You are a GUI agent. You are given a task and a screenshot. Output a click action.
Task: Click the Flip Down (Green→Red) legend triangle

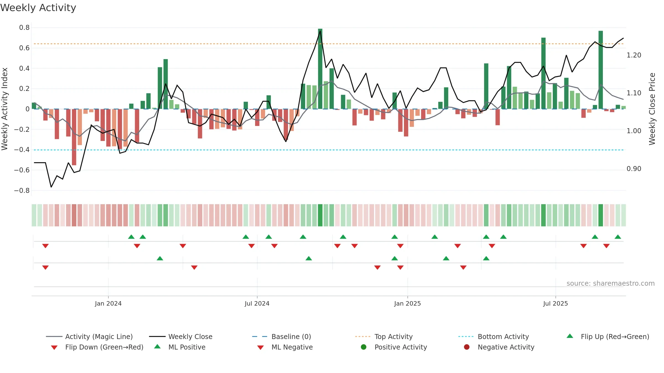(x=54, y=348)
